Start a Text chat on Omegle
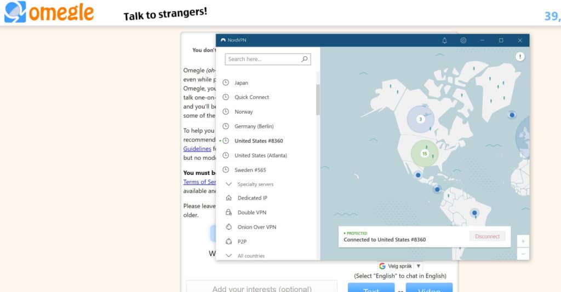Viewport: 561px width, 292px height. coord(371,288)
